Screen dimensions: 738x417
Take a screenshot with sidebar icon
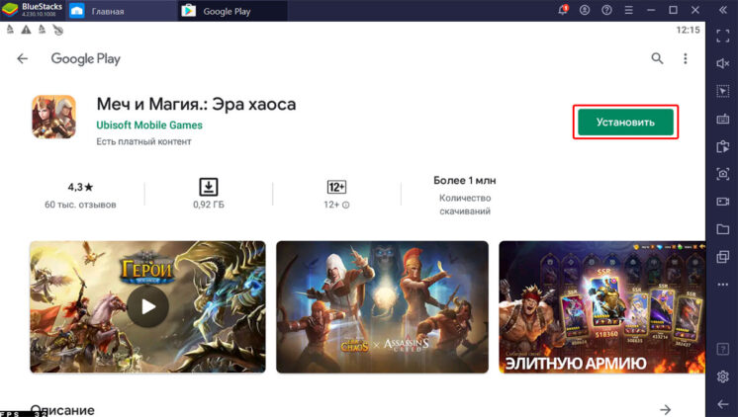coord(723,174)
